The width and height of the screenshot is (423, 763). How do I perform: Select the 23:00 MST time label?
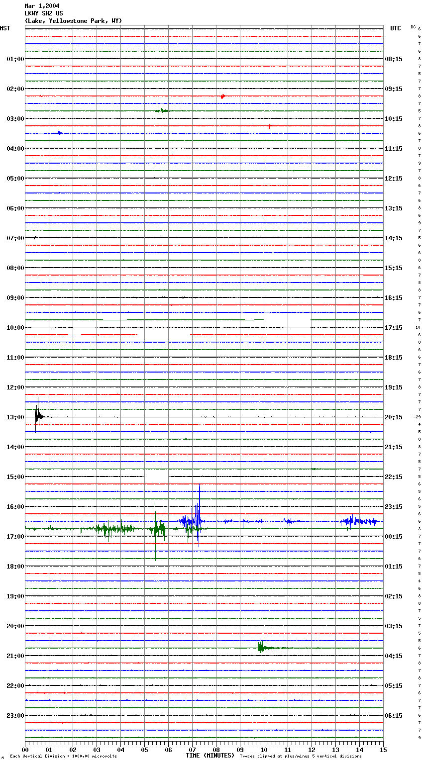tap(15, 715)
